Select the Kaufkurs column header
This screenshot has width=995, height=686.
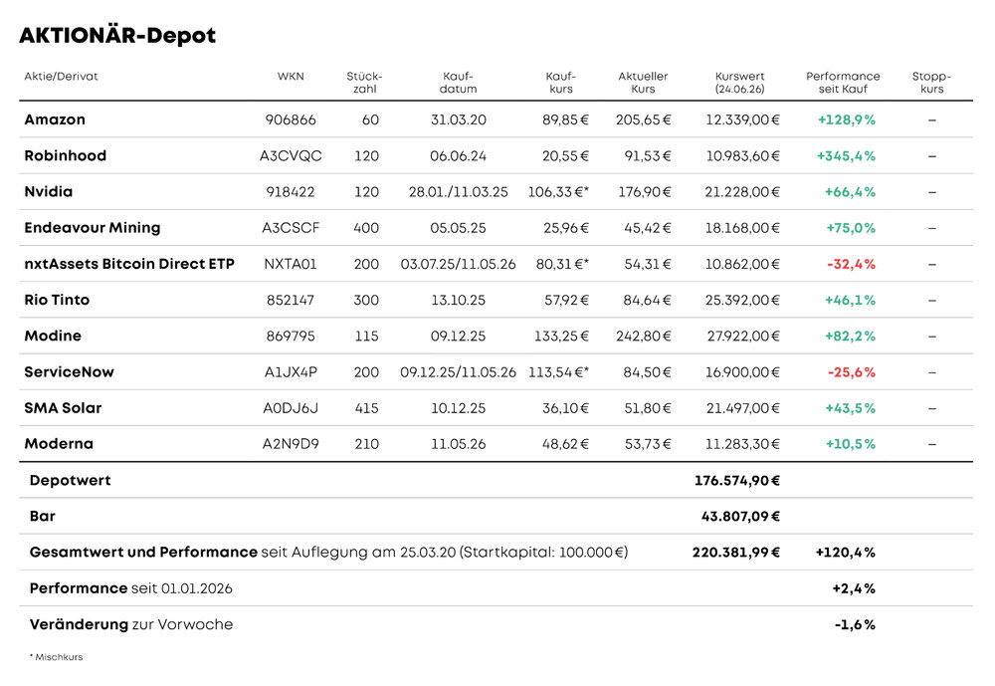[561, 83]
